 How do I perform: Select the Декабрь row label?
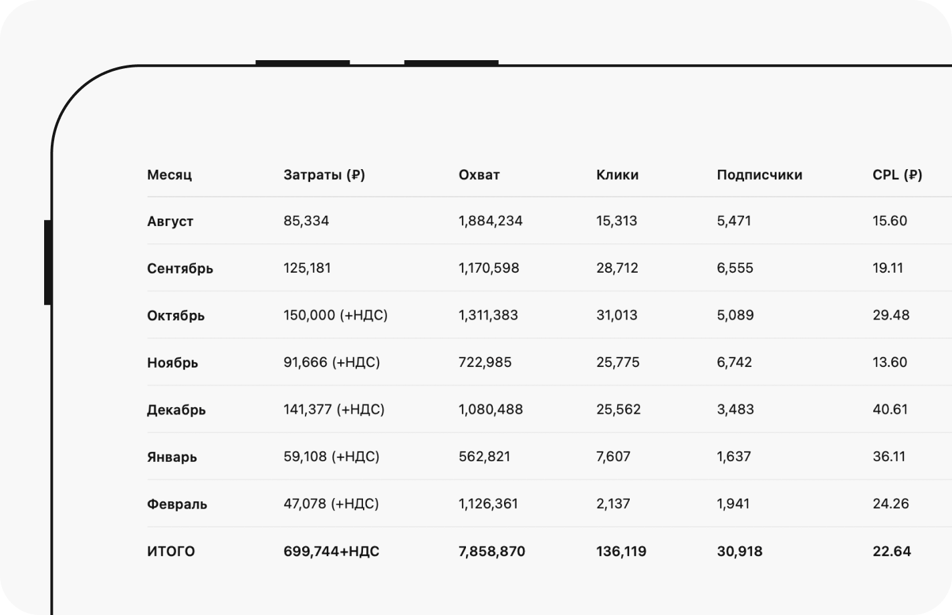pyautogui.click(x=176, y=410)
